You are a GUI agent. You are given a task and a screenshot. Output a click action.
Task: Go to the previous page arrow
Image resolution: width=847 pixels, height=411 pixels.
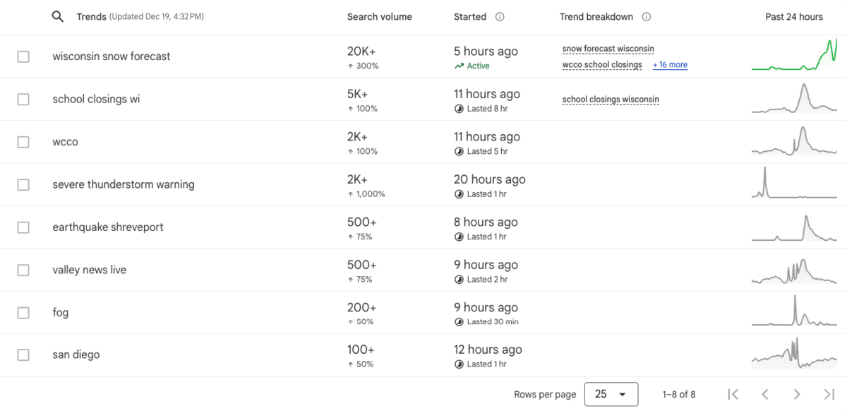point(764,394)
